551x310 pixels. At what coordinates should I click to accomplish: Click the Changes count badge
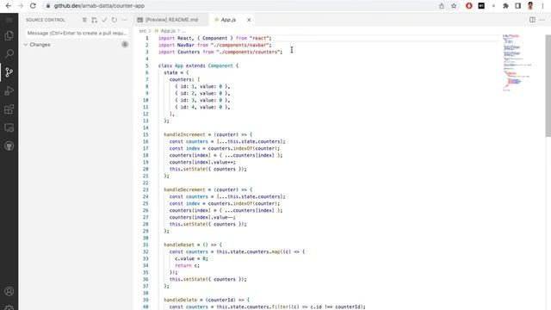[x=125, y=44]
